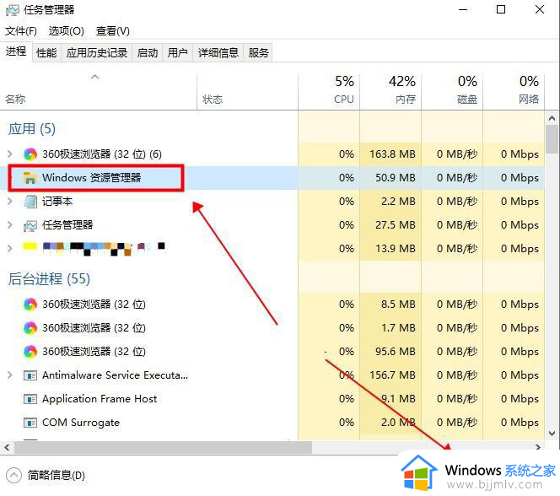This screenshot has width=560, height=496.
Task: Click the Windows 资源管理器 folder icon
Action: (x=30, y=178)
